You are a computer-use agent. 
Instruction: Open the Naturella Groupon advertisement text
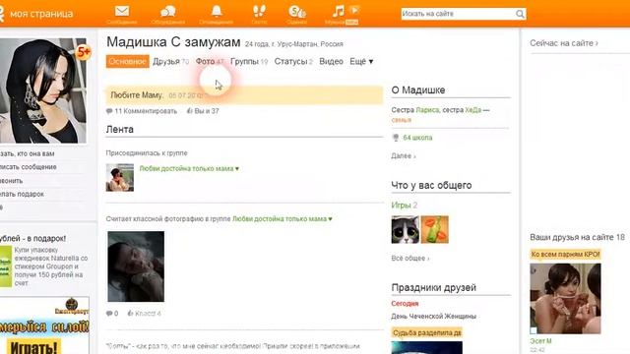click(50, 266)
